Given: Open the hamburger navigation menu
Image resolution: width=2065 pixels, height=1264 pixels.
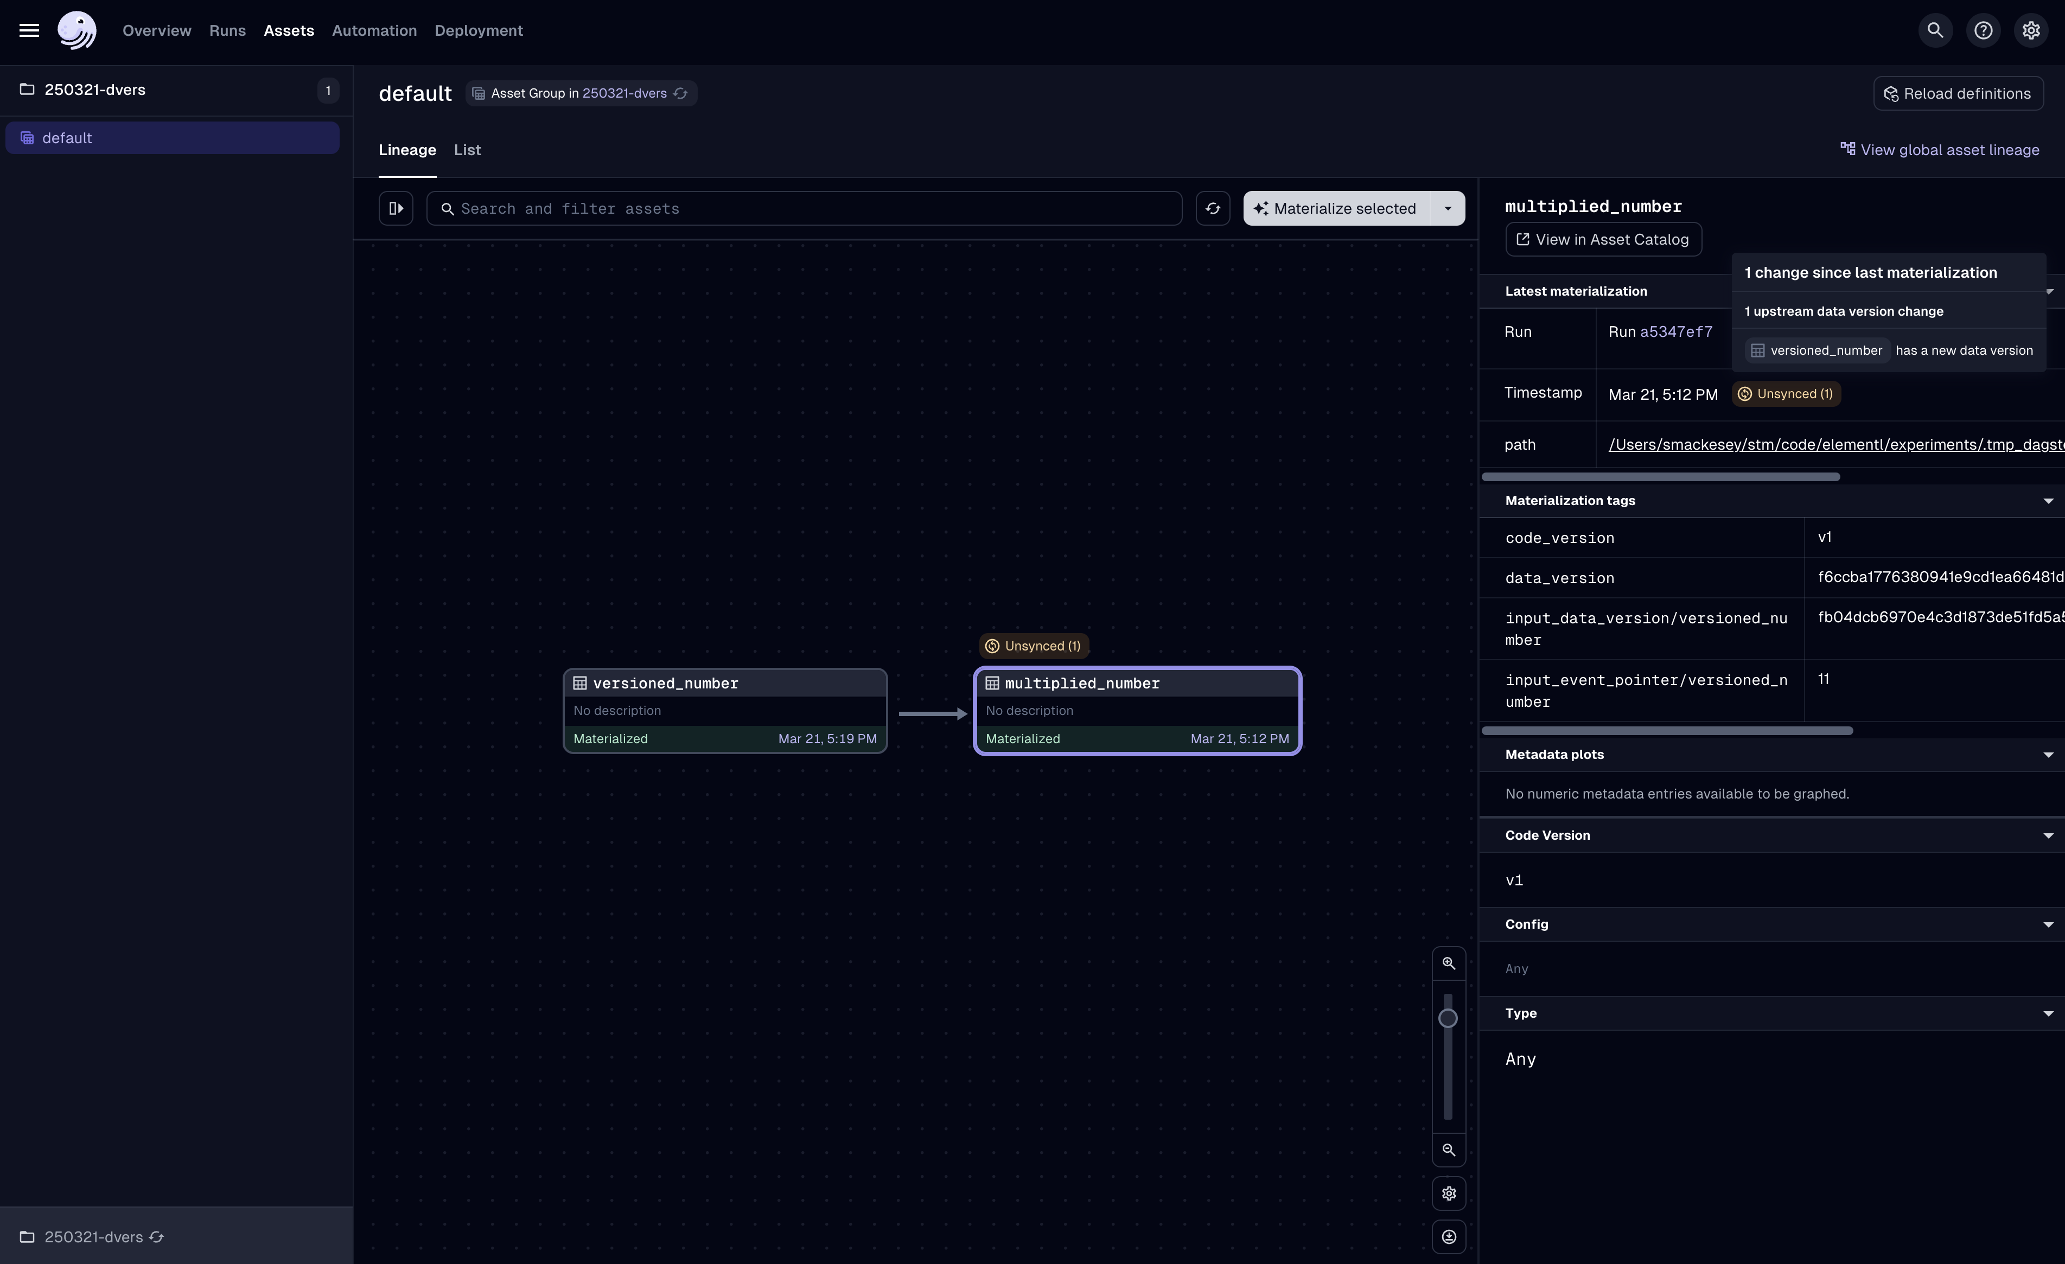Looking at the screenshot, I should pyautogui.click(x=29, y=30).
